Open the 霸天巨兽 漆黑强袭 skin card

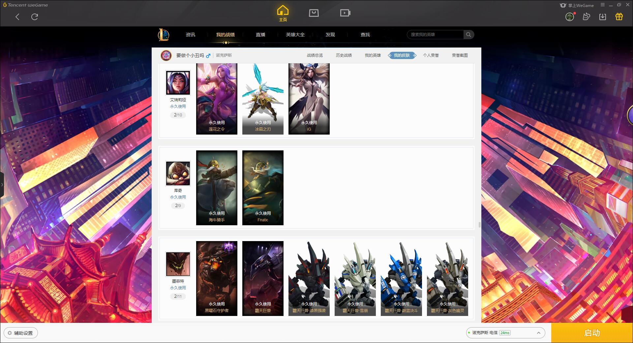coord(309,278)
